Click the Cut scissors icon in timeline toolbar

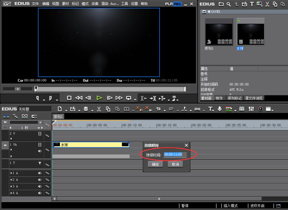[99, 109]
